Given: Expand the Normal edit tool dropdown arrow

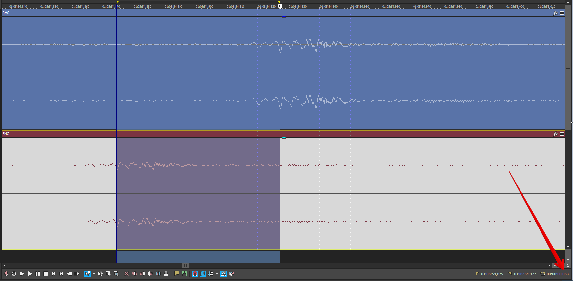Looking at the screenshot, I should pyautogui.click(x=94, y=274).
